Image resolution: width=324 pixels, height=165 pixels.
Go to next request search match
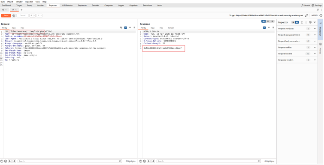(14, 161)
